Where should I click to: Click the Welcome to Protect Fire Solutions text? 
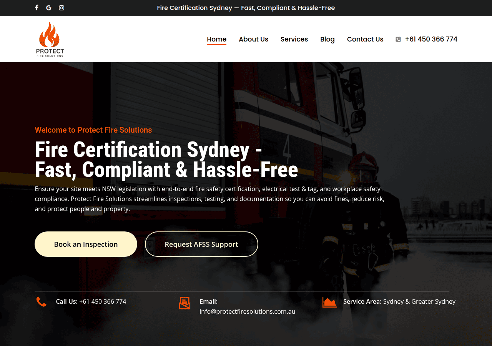(x=93, y=130)
